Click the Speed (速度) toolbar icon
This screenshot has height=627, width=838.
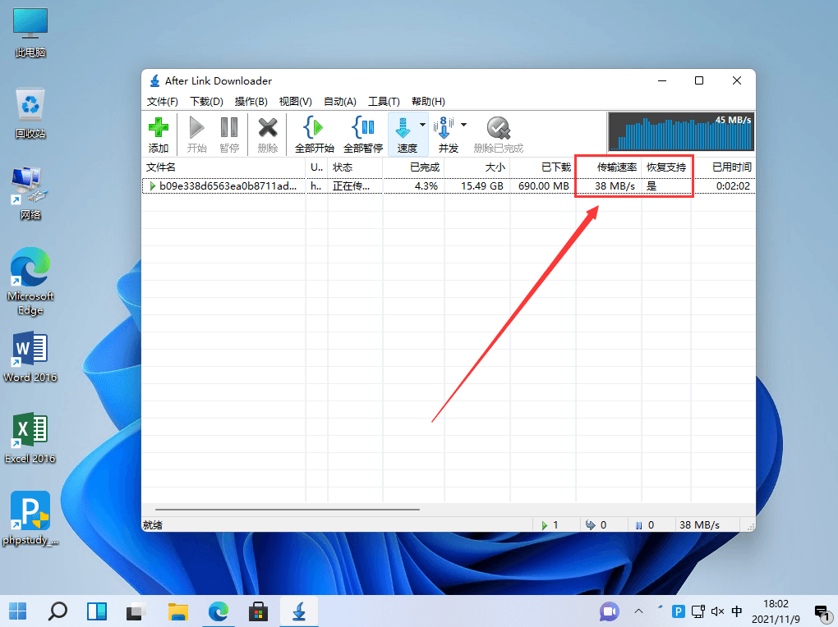[403, 129]
